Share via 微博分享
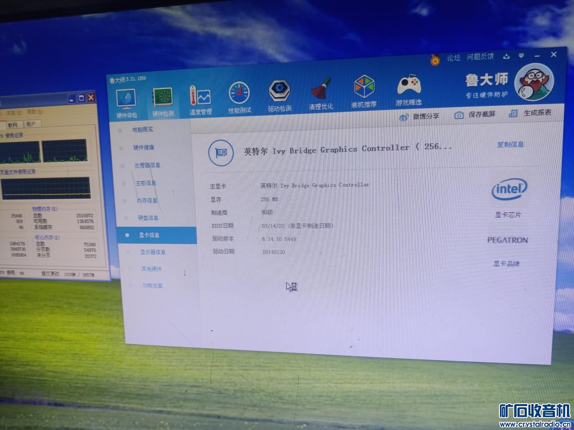Viewport: 574px width, 430px height. (x=419, y=116)
